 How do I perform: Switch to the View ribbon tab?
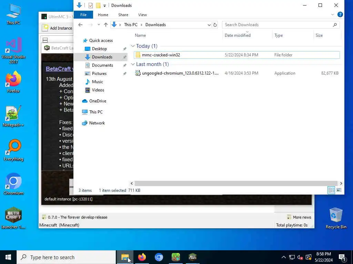[x=142, y=15]
